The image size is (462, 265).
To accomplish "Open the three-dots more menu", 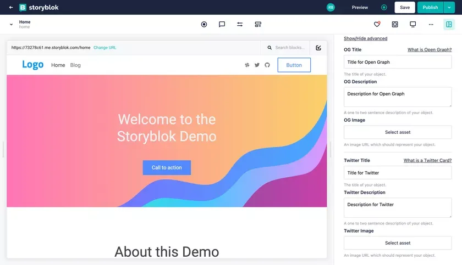I will click(x=431, y=24).
